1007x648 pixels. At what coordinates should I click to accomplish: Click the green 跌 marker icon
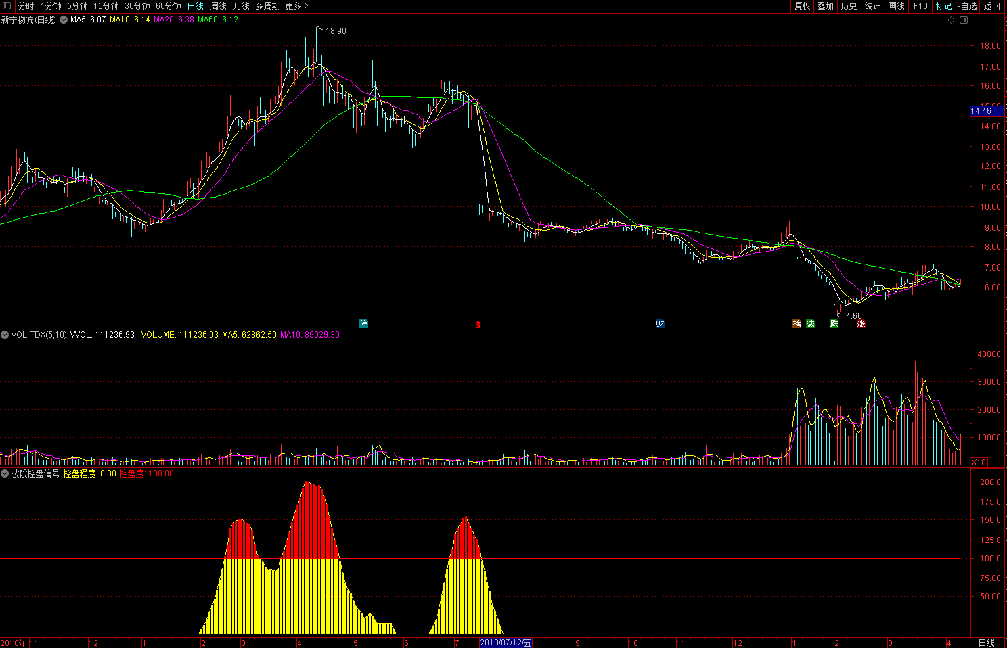coord(834,324)
